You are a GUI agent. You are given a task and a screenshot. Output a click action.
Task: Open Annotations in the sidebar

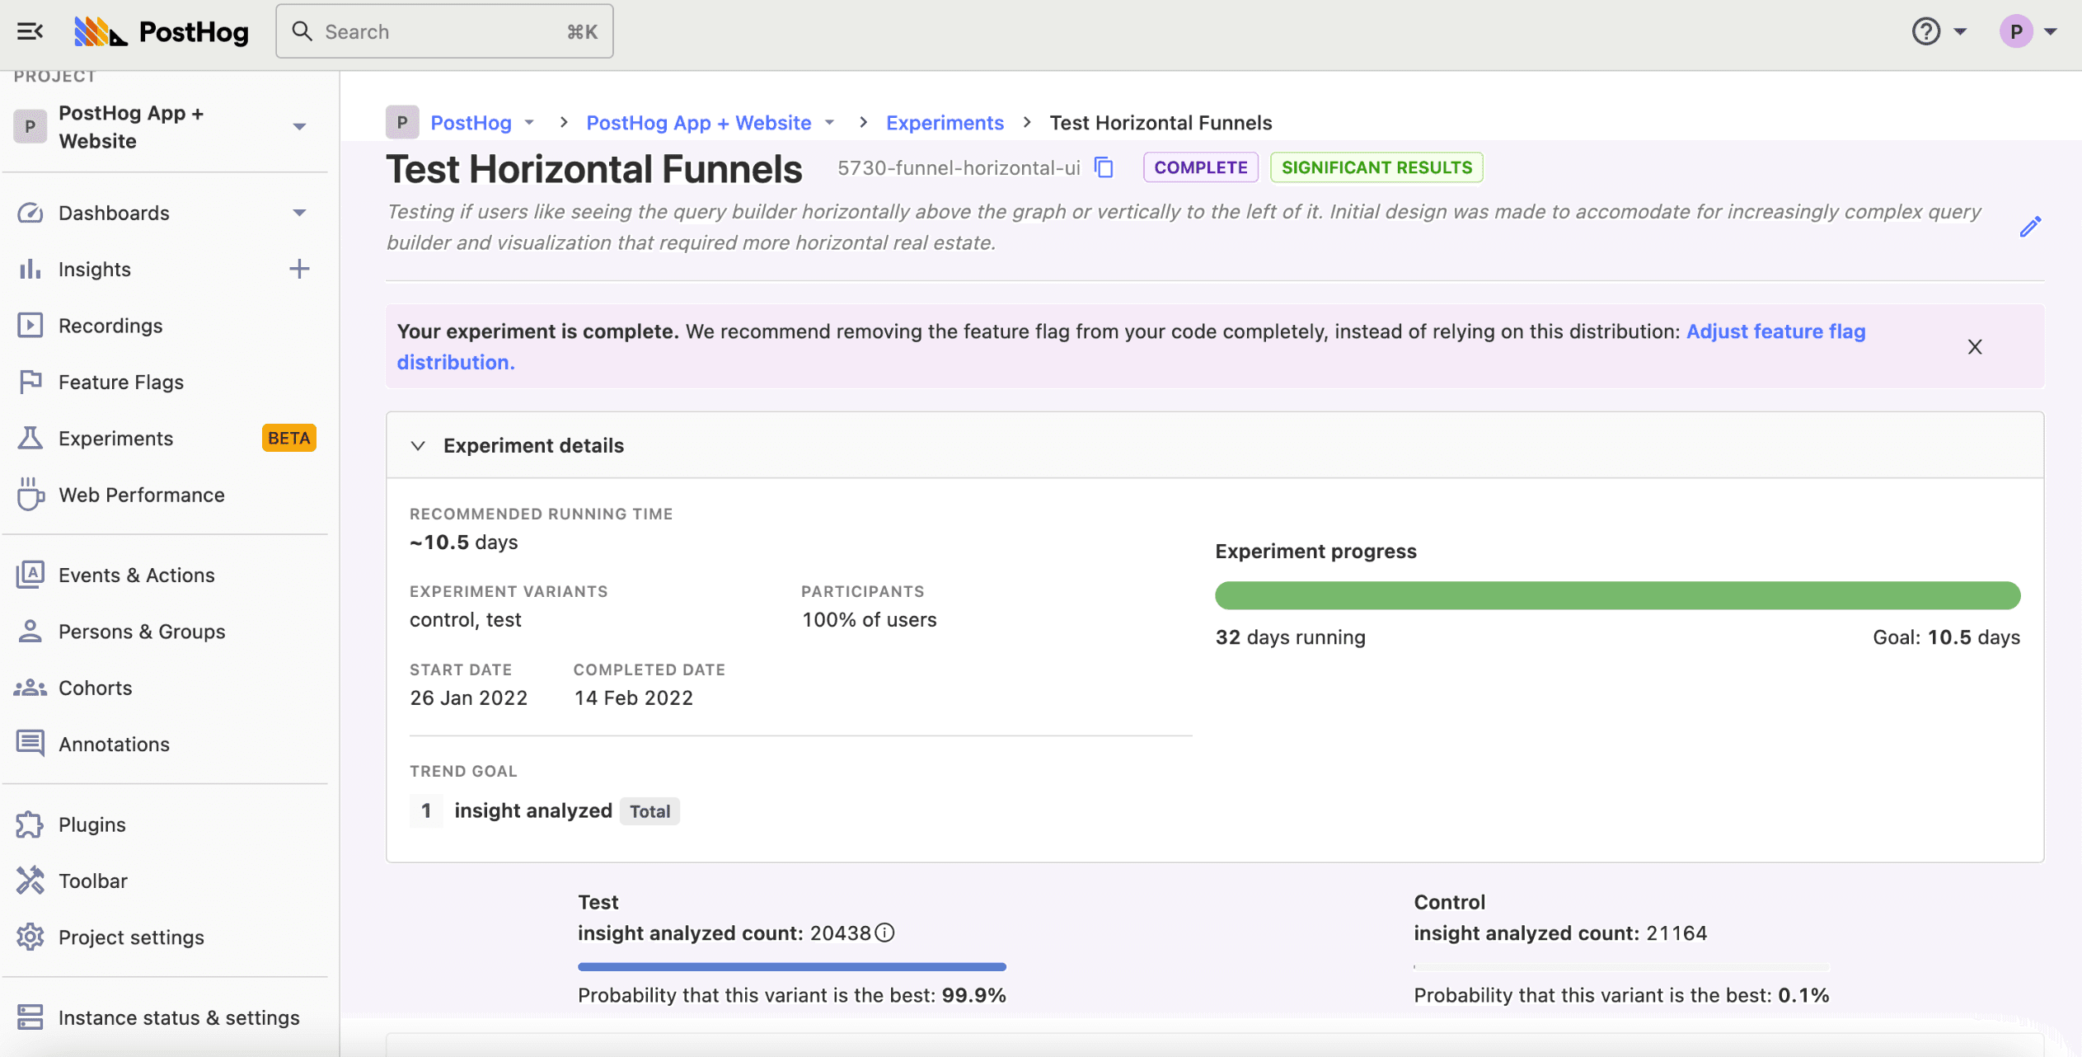pyautogui.click(x=114, y=744)
